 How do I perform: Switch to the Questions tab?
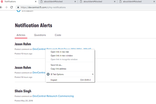pos(40,35)
